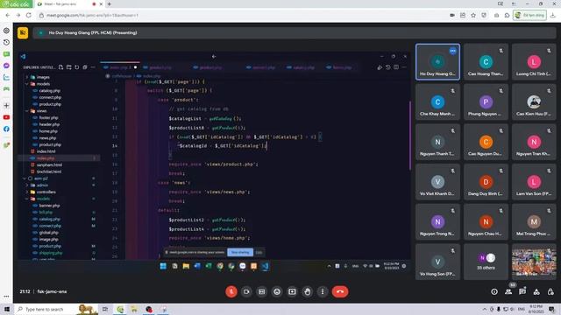Click Hide next to Stop sharing

(x=259, y=252)
